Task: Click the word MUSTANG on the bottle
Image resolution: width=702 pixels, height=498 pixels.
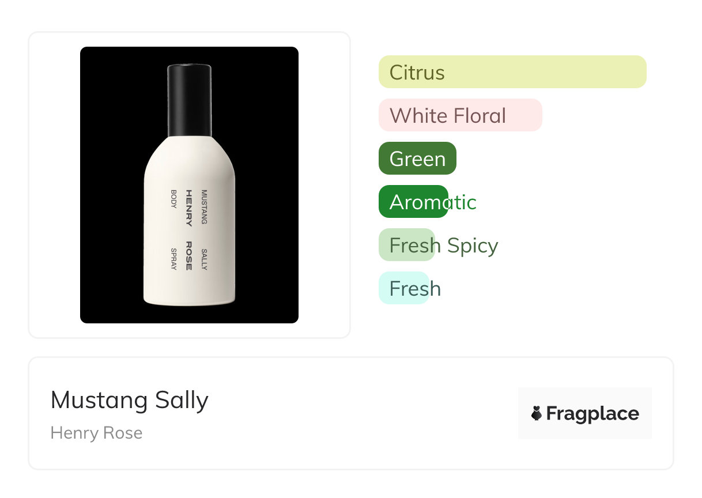Action: (203, 206)
